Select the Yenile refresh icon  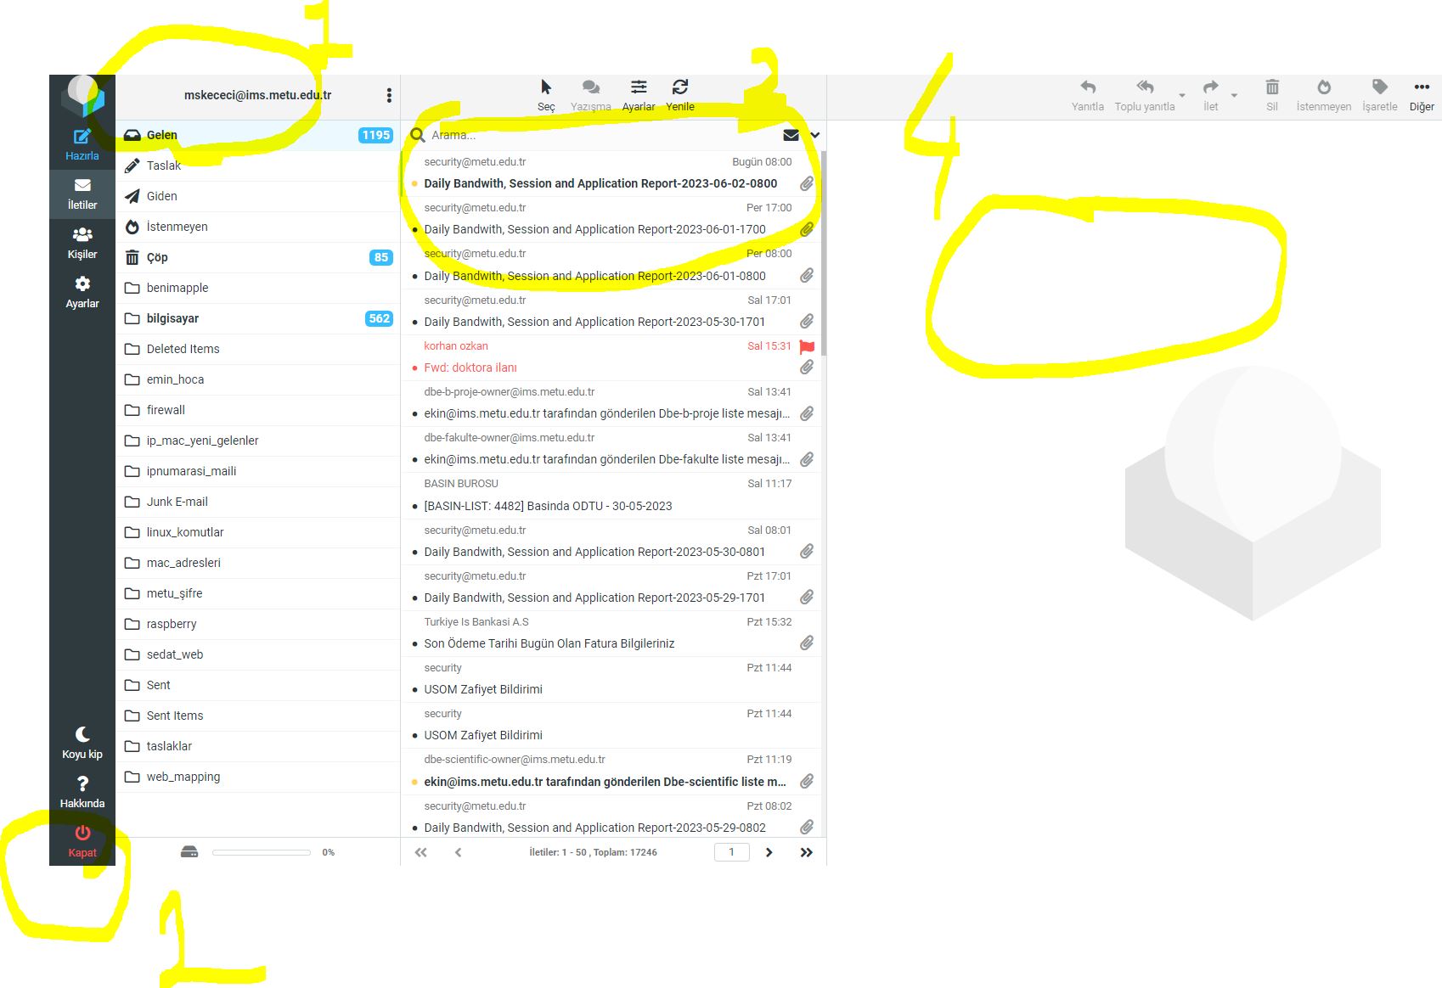coord(680,87)
